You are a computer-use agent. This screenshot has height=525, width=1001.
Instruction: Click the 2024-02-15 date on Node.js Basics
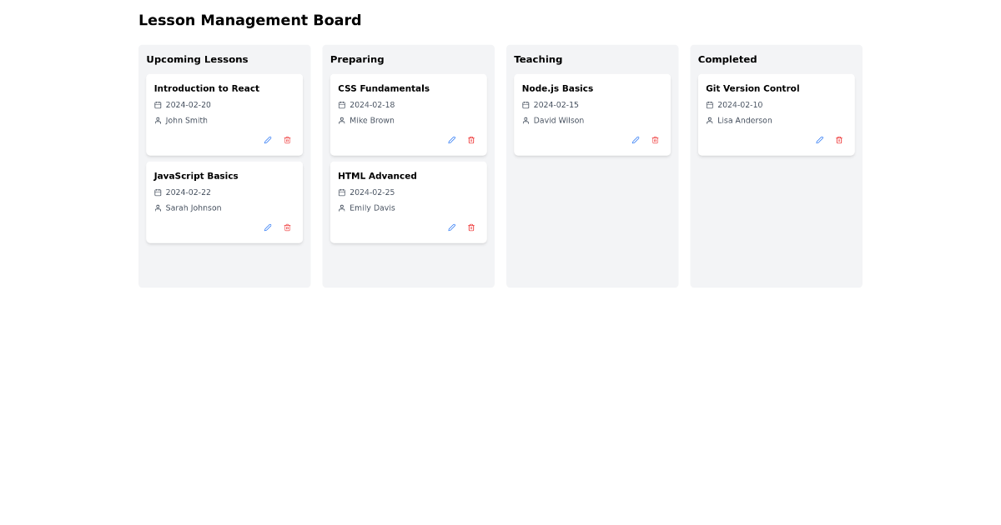(x=556, y=105)
